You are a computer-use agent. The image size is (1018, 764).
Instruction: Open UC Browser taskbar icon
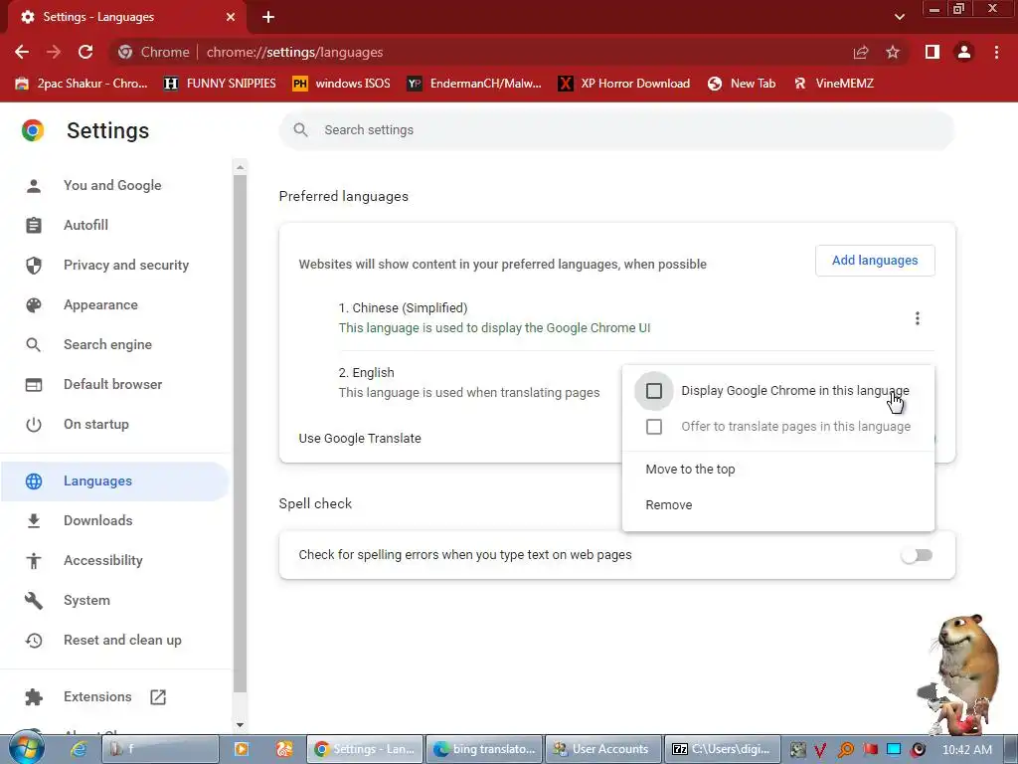click(284, 749)
